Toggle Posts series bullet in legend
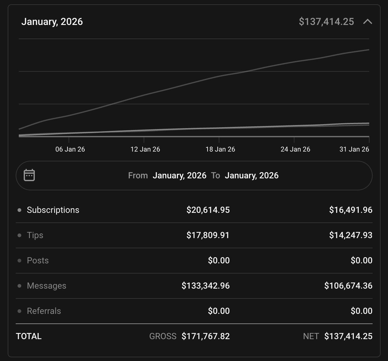The width and height of the screenshot is (388, 361). pyautogui.click(x=19, y=261)
